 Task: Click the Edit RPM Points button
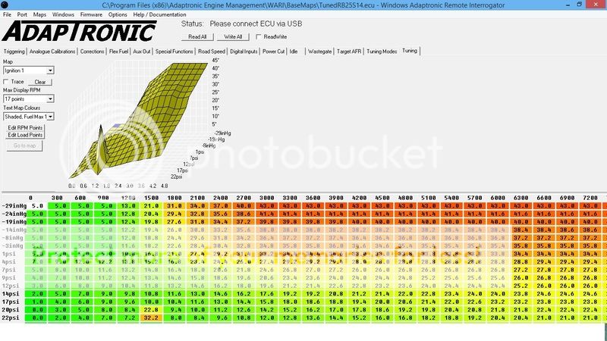tap(26, 128)
